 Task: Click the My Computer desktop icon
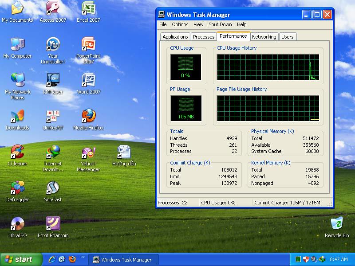point(17,48)
